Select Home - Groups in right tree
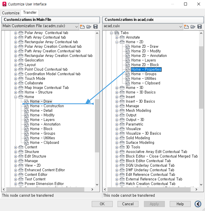Image resolution: width=205 pixels, height=211 pixels. pos(144,74)
